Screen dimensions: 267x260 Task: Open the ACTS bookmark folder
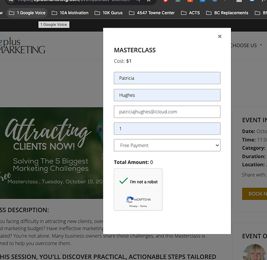click(x=190, y=13)
